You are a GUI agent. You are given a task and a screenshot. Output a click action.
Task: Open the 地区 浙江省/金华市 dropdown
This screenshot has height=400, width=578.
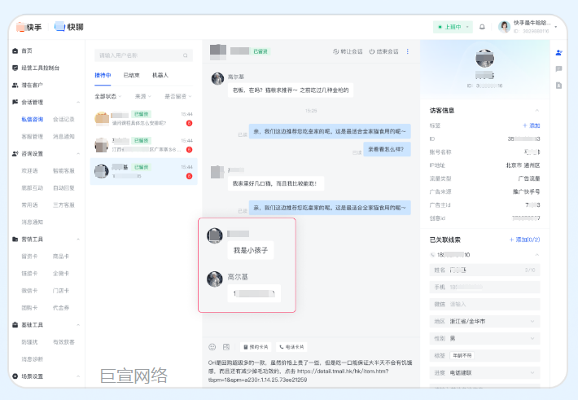coord(484,321)
